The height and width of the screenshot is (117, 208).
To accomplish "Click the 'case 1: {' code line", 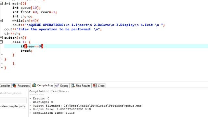I will click(21, 42).
